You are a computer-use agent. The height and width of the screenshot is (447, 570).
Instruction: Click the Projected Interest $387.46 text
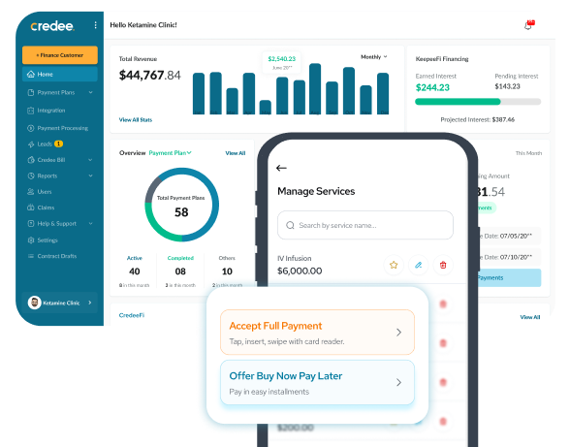478,119
